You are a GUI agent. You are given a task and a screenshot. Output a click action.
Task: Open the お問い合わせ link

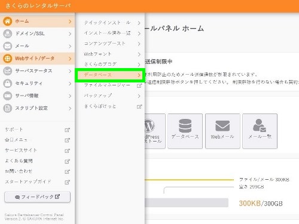[x=19, y=171]
